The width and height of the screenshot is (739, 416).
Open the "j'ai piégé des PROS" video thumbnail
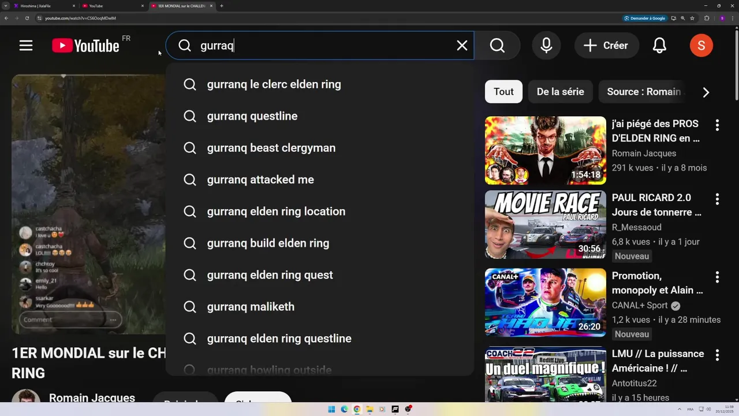[x=546, y=151]
